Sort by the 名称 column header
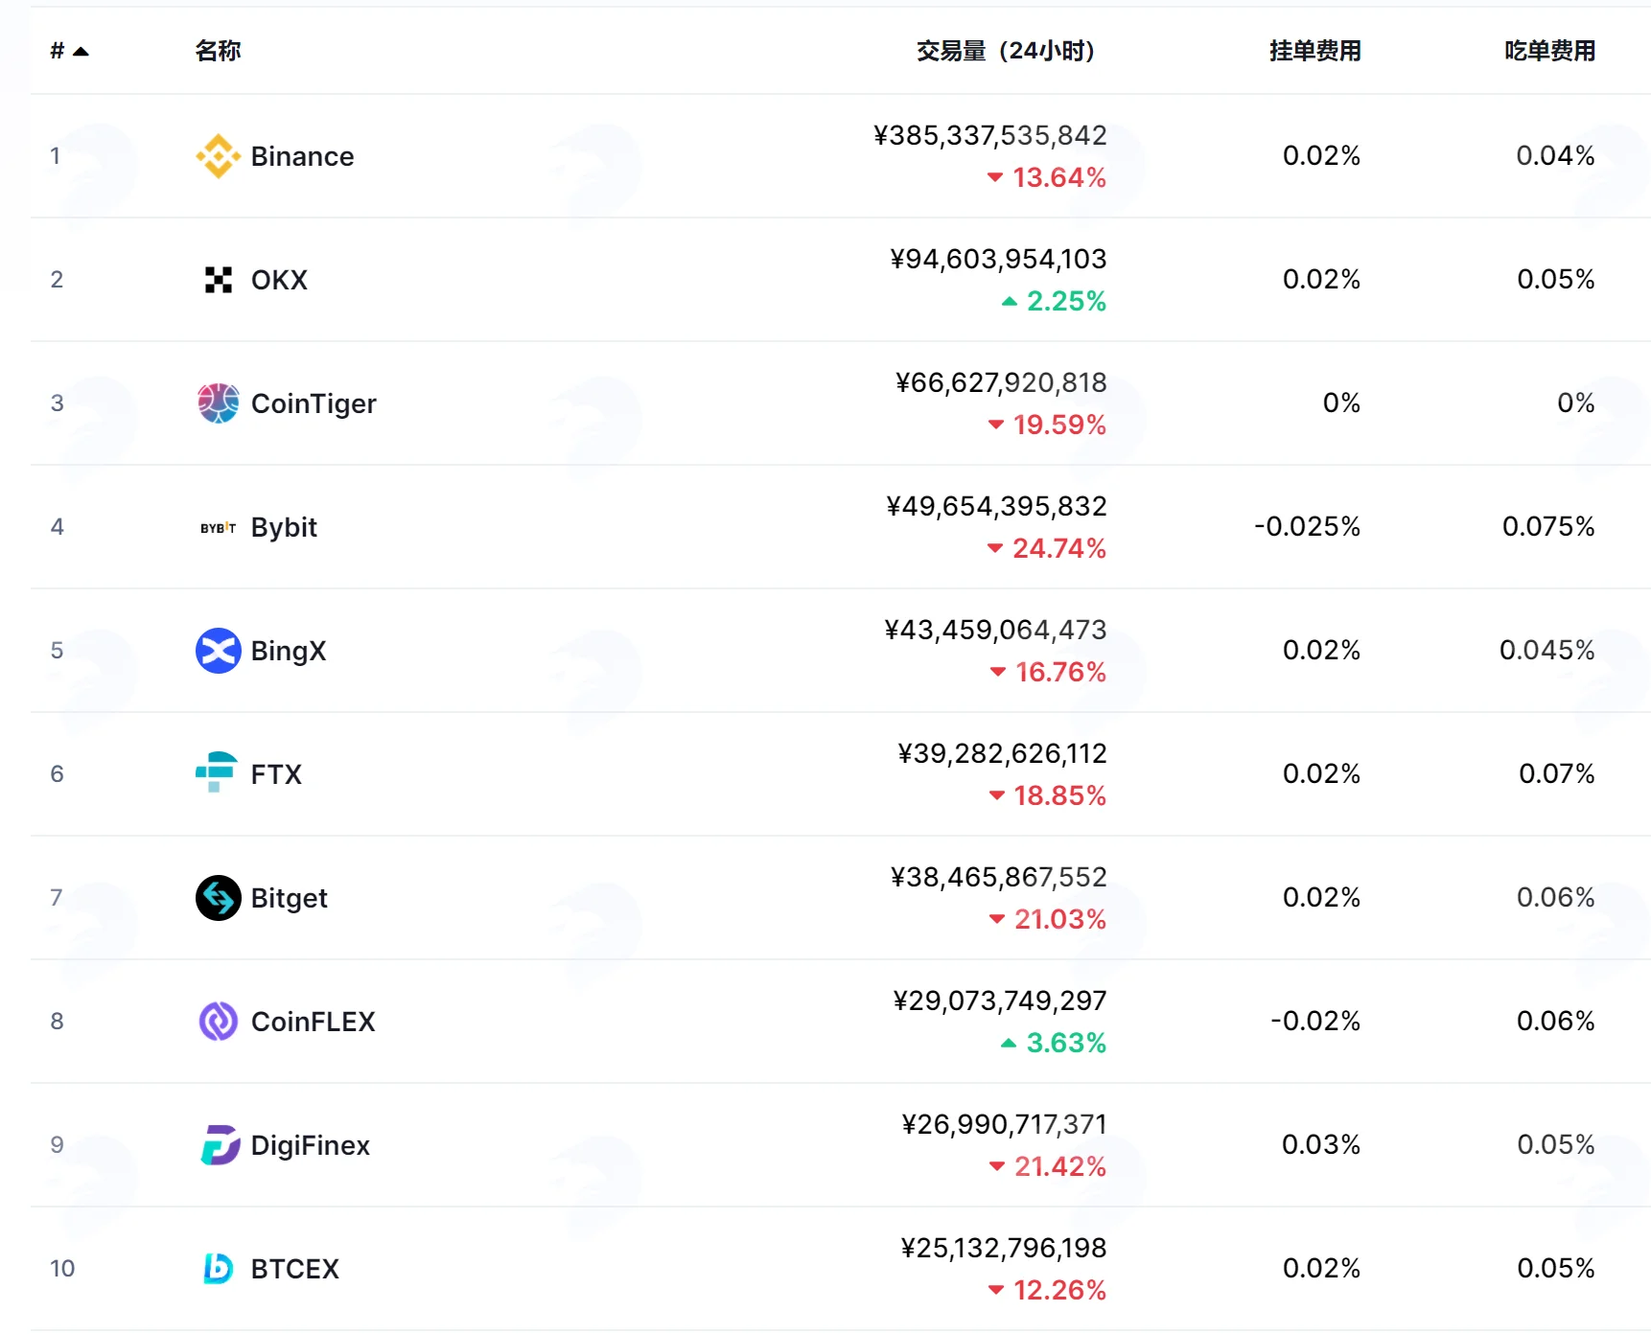 [218, 51]
